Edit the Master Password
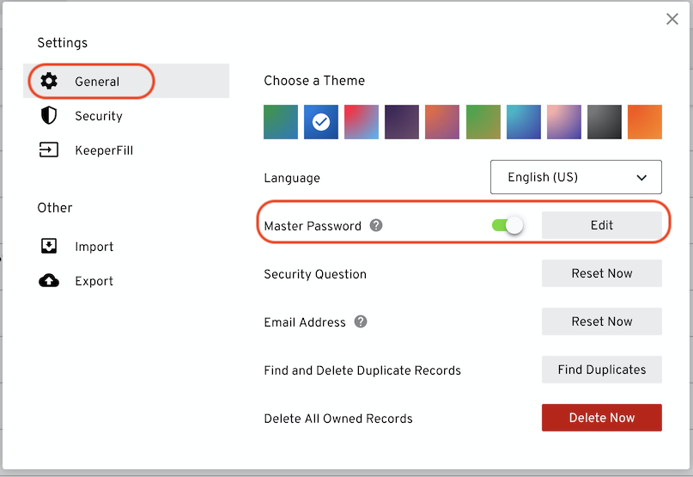Image resolution: width=693 pixels, height=477 pixels. (601, 225)
